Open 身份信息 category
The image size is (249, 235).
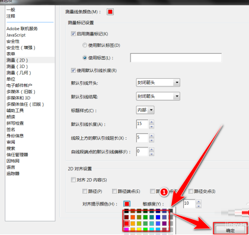point(15,136)
